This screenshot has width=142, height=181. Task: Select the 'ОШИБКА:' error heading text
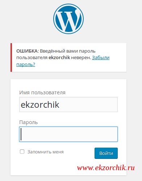pos(28,51)
